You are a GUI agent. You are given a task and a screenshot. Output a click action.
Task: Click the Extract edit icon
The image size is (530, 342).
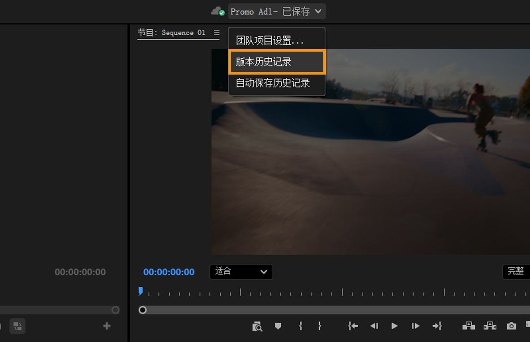click(490, 326)
